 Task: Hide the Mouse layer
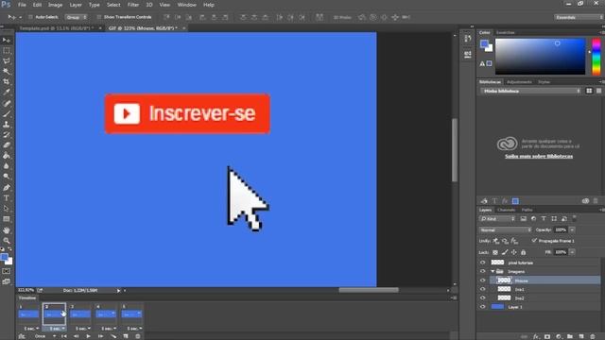[483, 280]
